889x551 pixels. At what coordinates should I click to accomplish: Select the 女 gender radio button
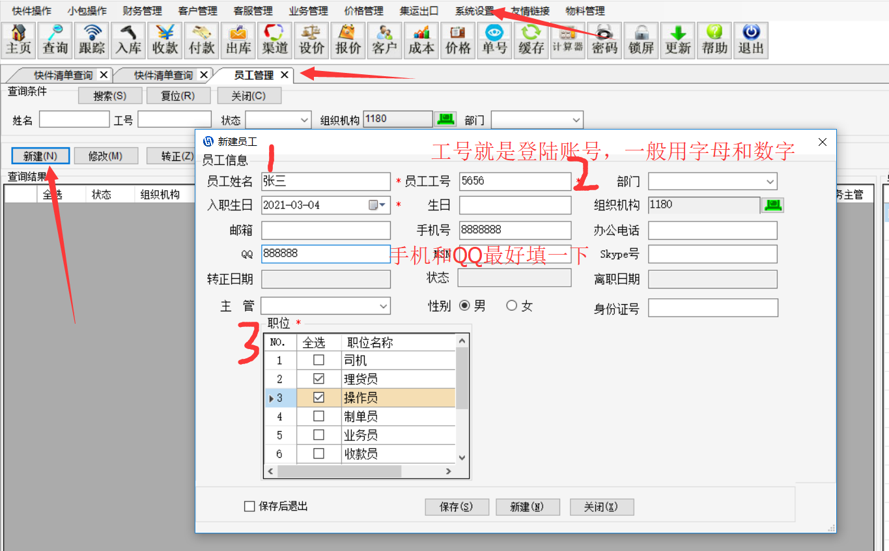tap(511, 305)
